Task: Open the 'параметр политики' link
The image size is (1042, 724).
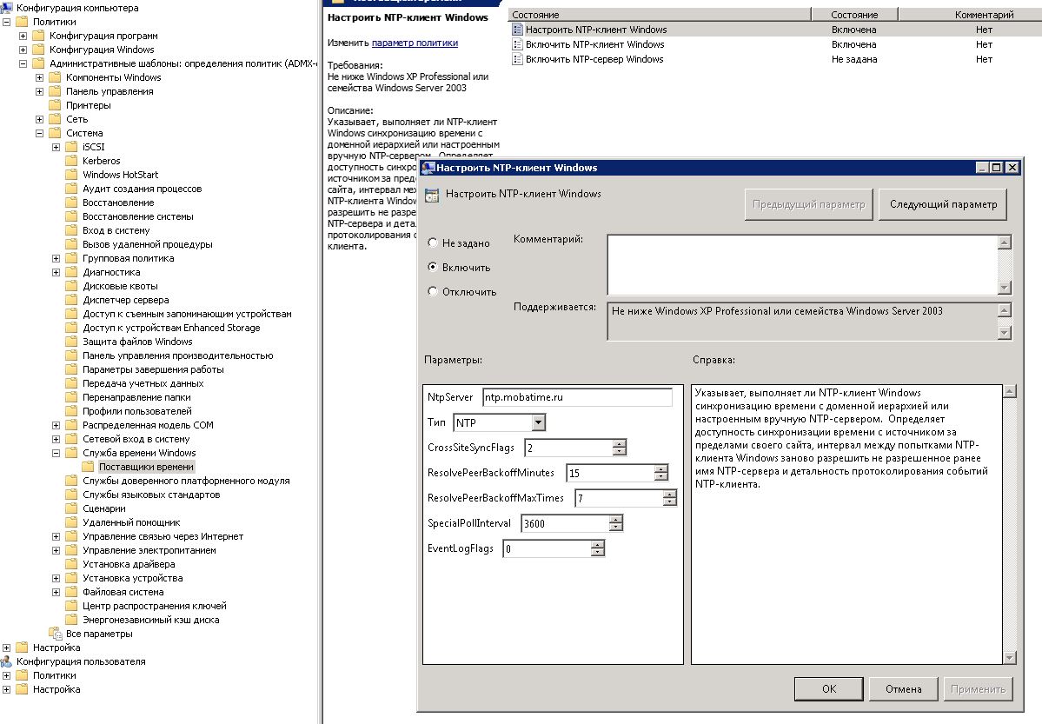Action: (x=415, y=43)
